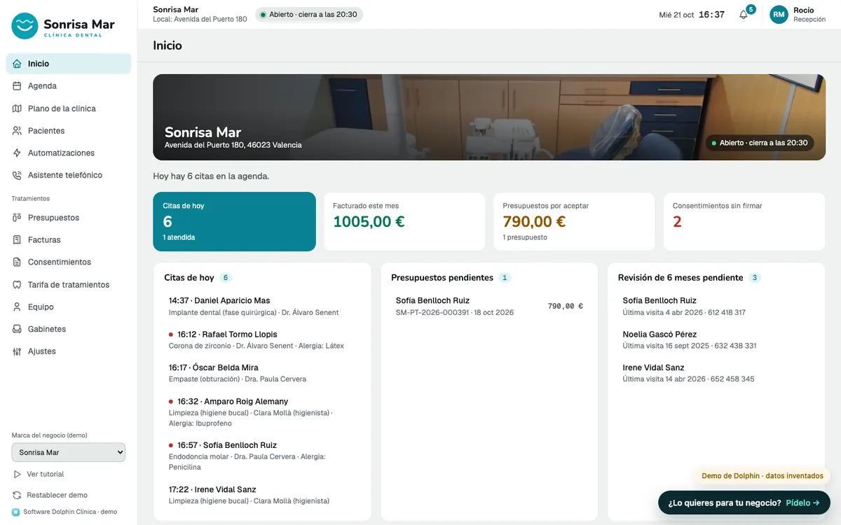Viewport: 841px width, 525px height.
Task: Open Gabinetes in the sidebar
Action: 69,329
